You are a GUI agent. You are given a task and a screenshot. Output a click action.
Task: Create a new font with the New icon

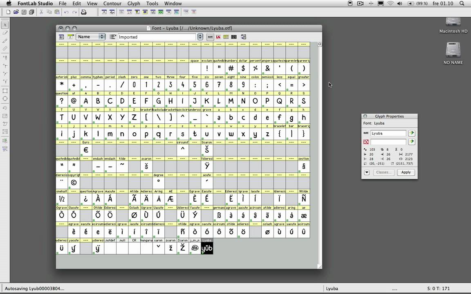click(x=9, y=12)
